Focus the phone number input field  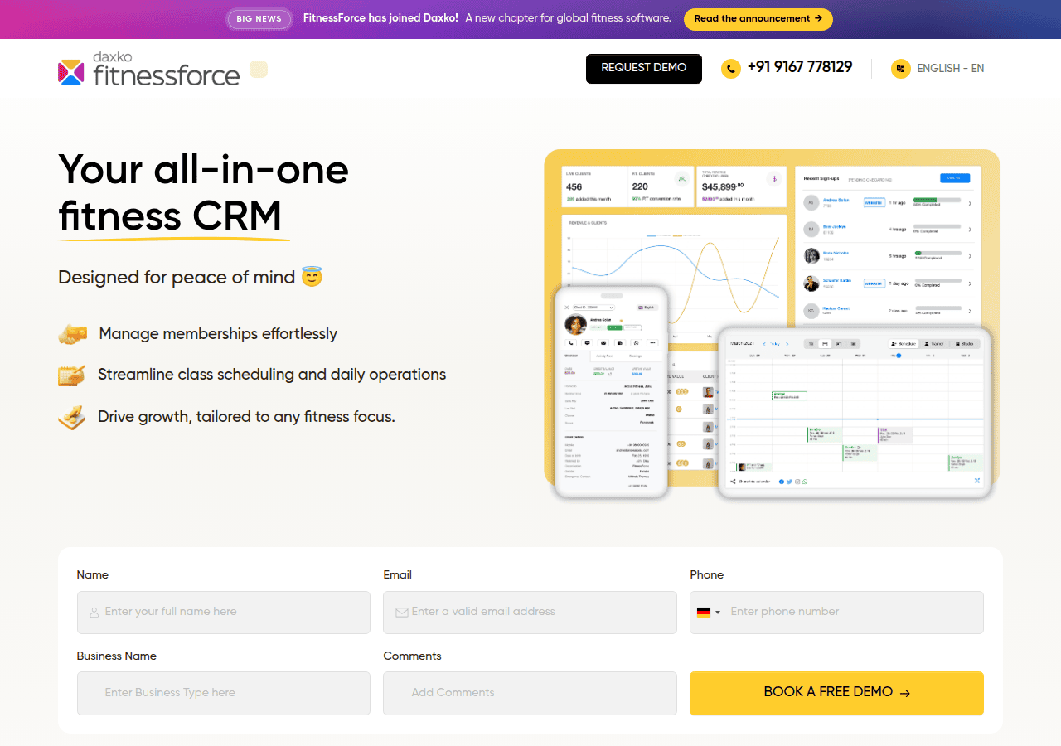point(836,613)
